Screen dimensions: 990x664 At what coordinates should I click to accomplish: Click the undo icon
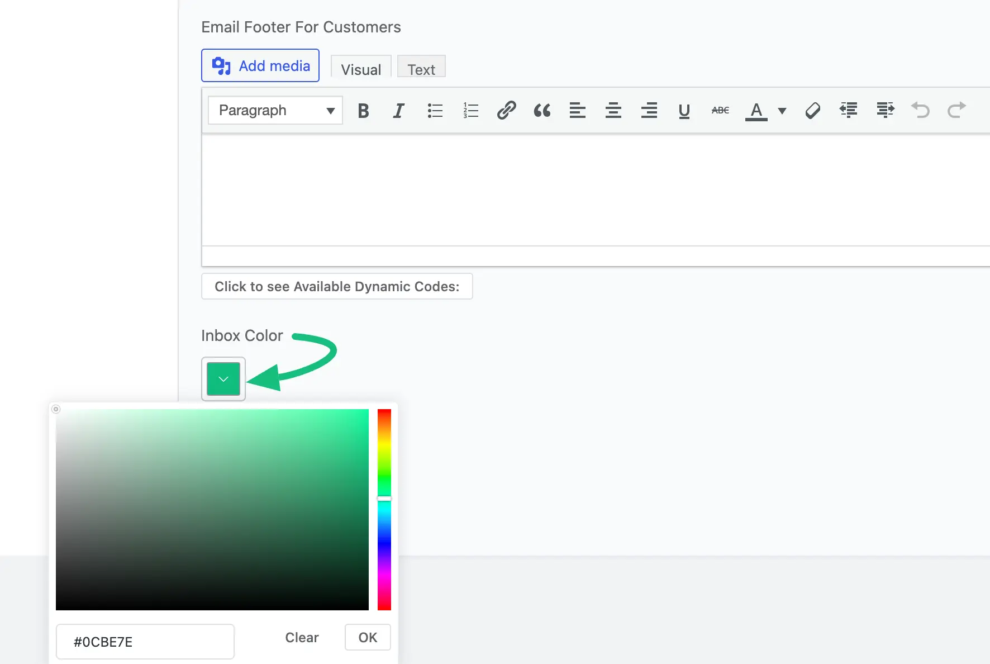tap(921, 111)
